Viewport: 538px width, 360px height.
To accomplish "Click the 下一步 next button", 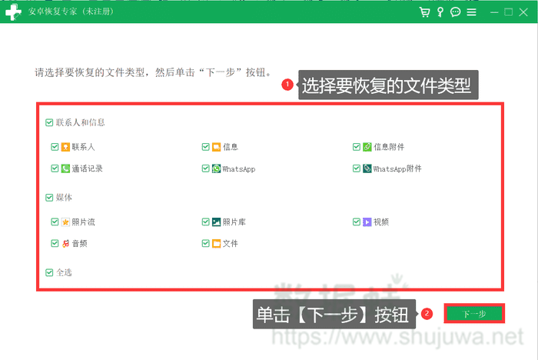I will pyautogui.click(x=473, y=314).
